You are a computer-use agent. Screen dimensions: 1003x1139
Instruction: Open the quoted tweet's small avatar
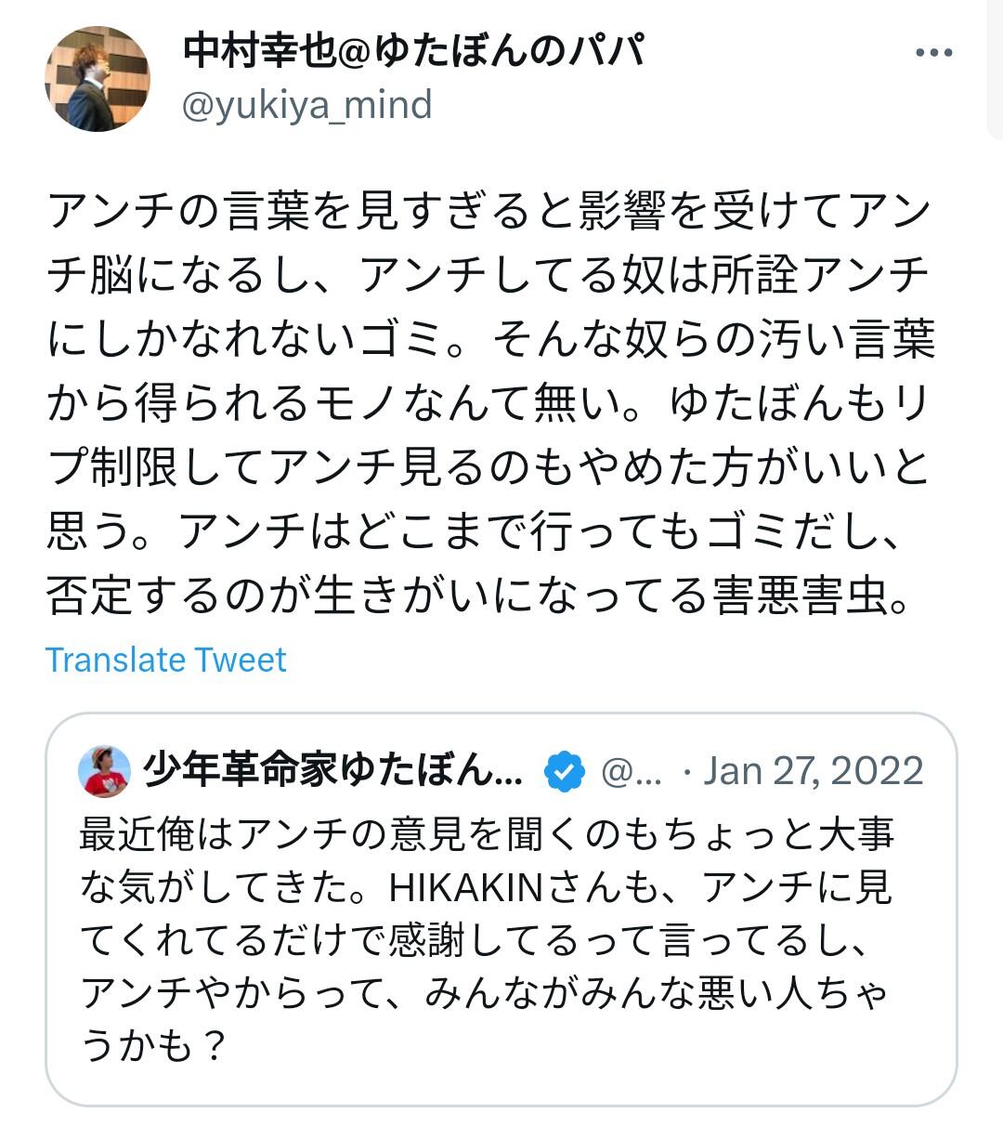(x=104, y=771)
